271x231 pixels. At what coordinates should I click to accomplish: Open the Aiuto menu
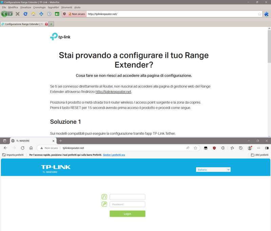coord(77,7)
